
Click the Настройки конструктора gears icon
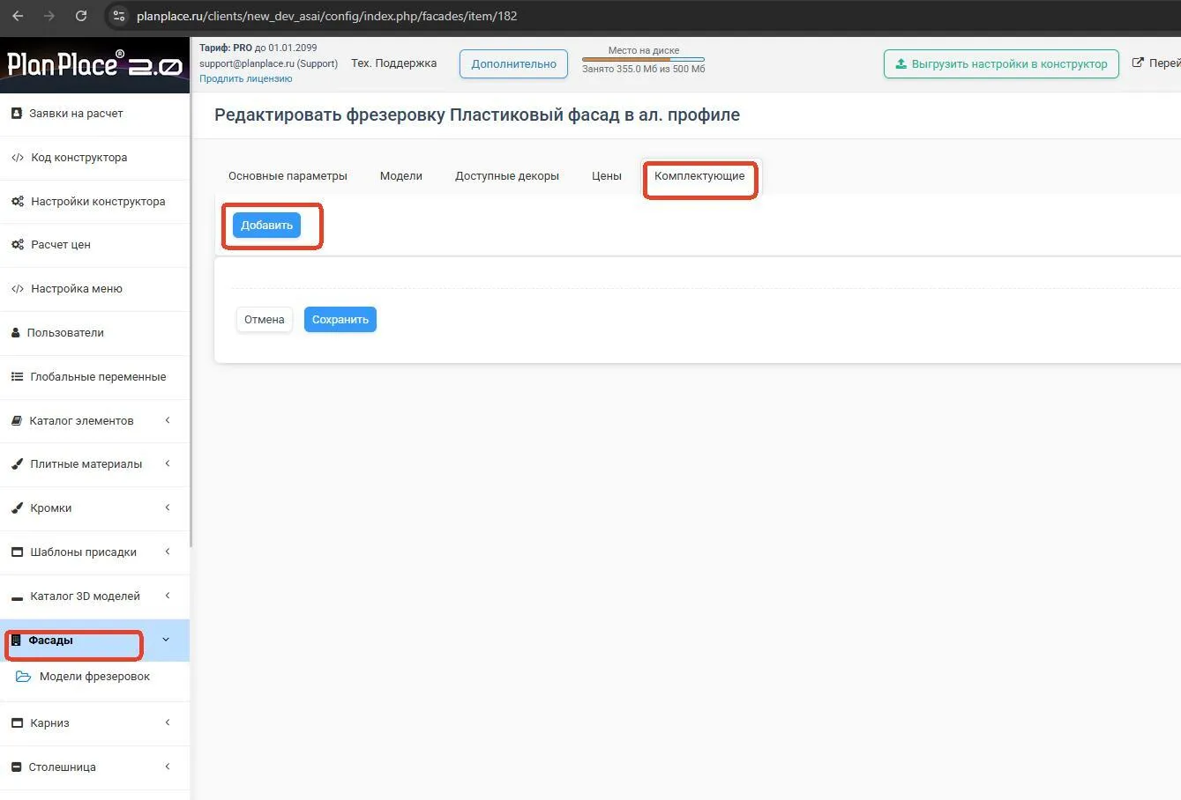[18, 202]
